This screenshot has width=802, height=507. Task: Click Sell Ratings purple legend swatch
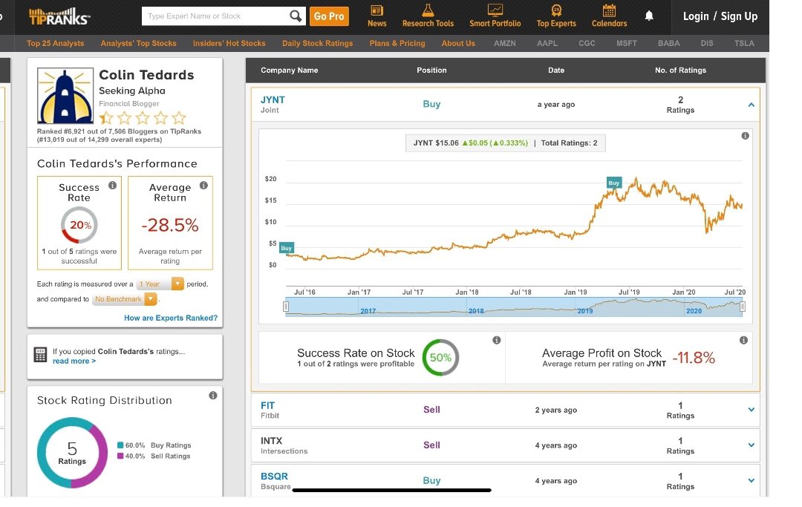click(x=120, y=456)
